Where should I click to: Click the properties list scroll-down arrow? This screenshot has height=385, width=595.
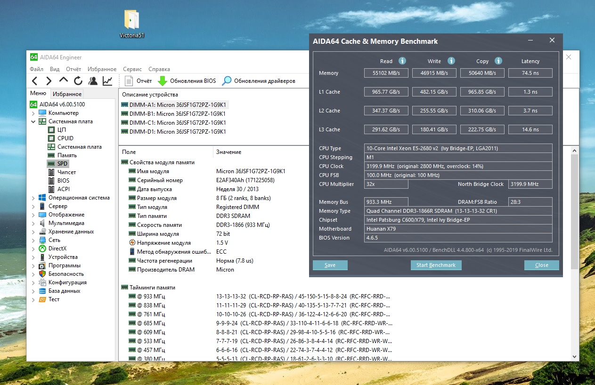tap(575, 357)
